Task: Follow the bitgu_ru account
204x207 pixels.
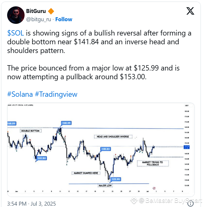Action: [x=64, y=19]
